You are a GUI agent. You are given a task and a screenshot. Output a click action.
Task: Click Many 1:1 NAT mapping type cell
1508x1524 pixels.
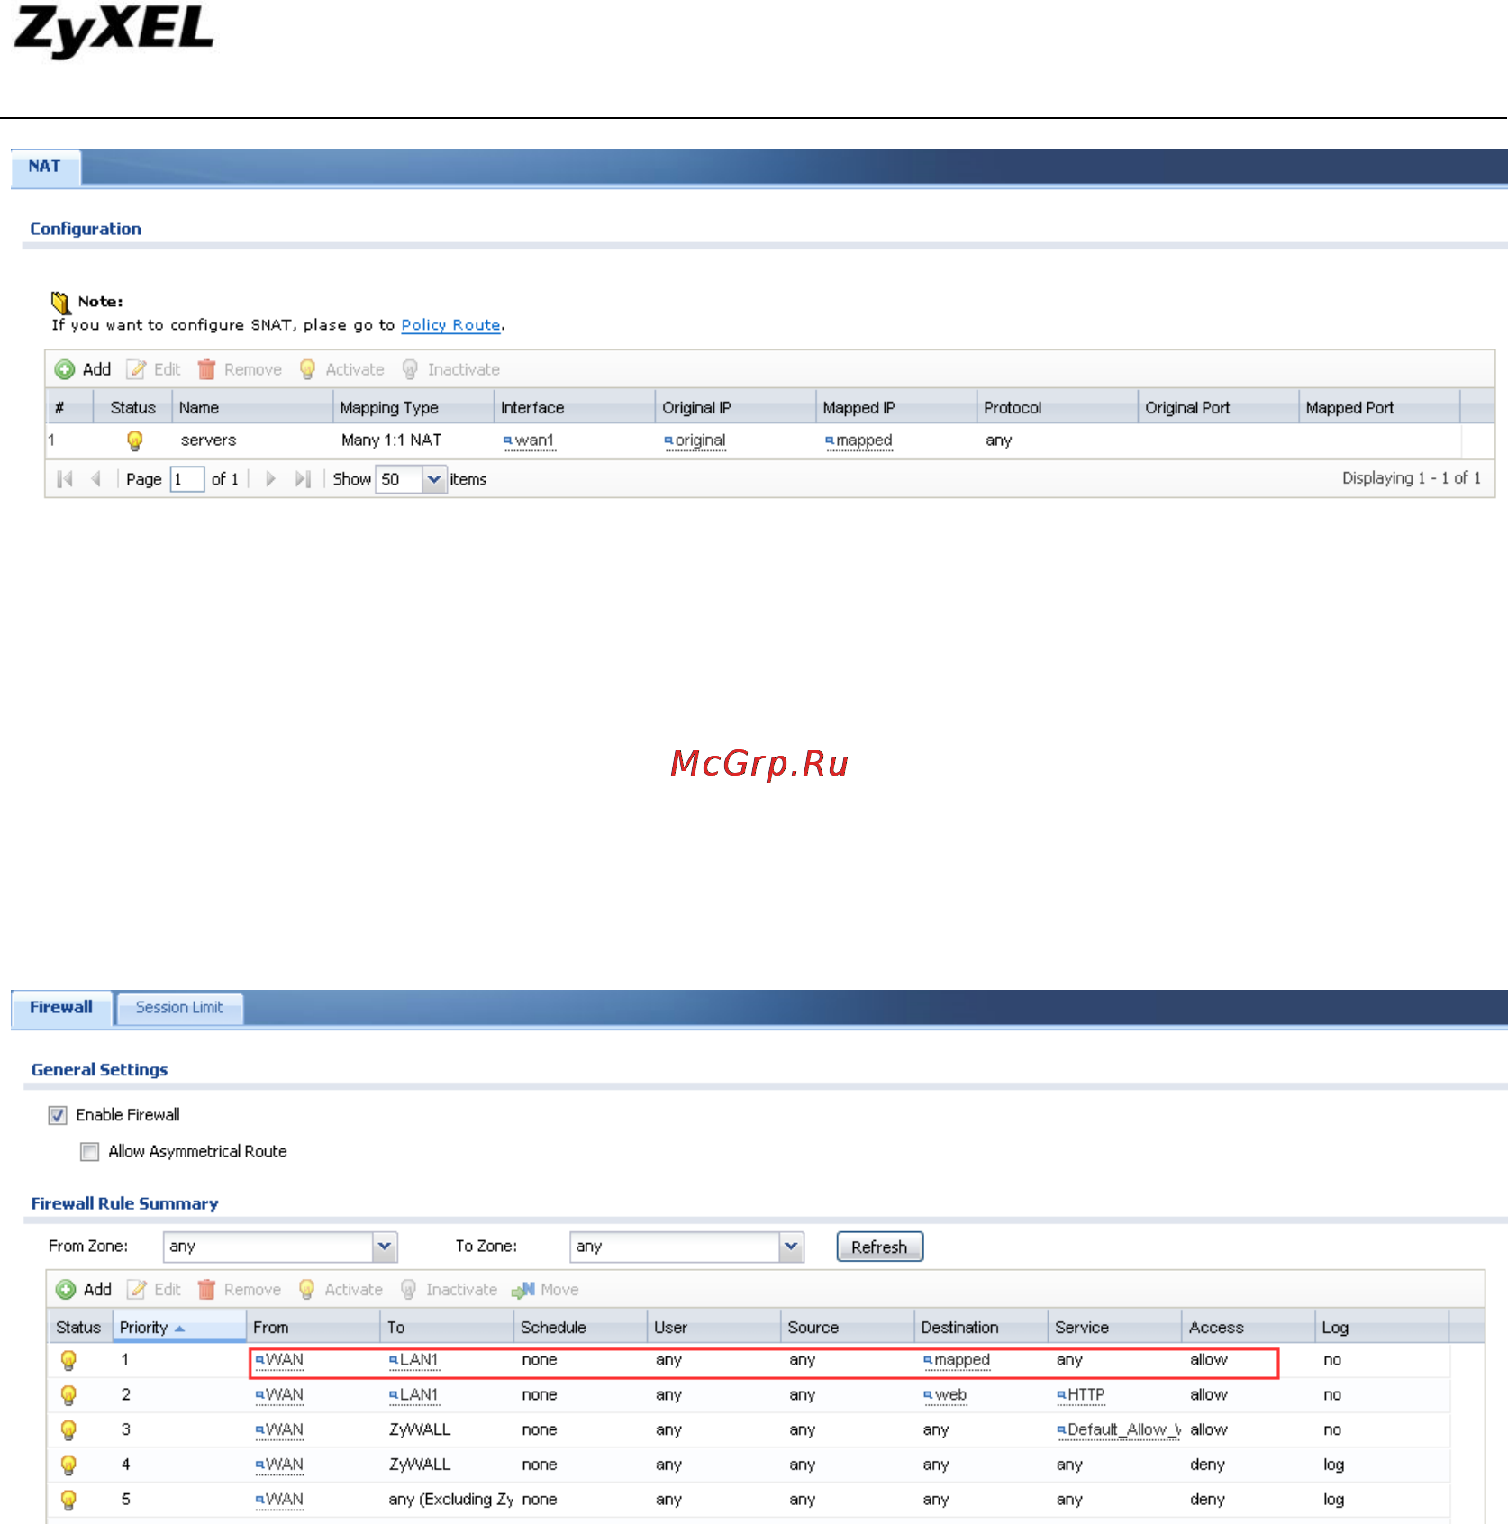391,440
